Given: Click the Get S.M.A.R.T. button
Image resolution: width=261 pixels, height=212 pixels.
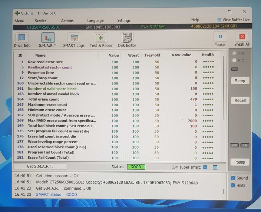Looking at the screenshot, I should 40,166.
